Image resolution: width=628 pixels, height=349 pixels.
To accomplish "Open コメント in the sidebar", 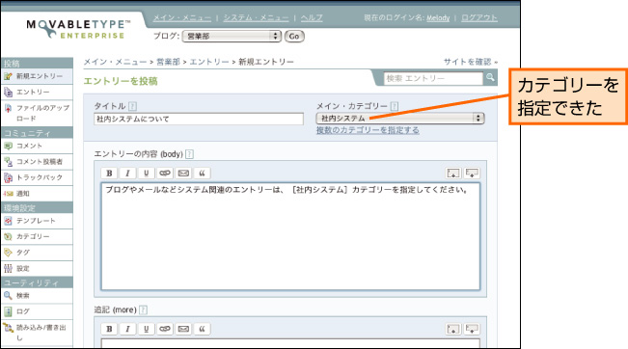I will [37, 146].
